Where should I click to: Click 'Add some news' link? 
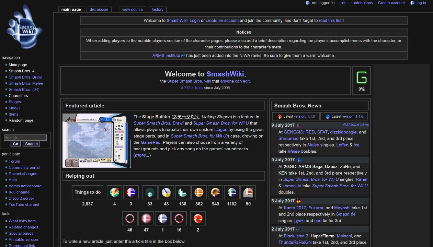point(356,125)
